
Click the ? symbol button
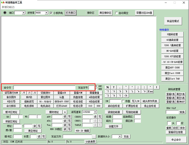(x=114, y=87)
